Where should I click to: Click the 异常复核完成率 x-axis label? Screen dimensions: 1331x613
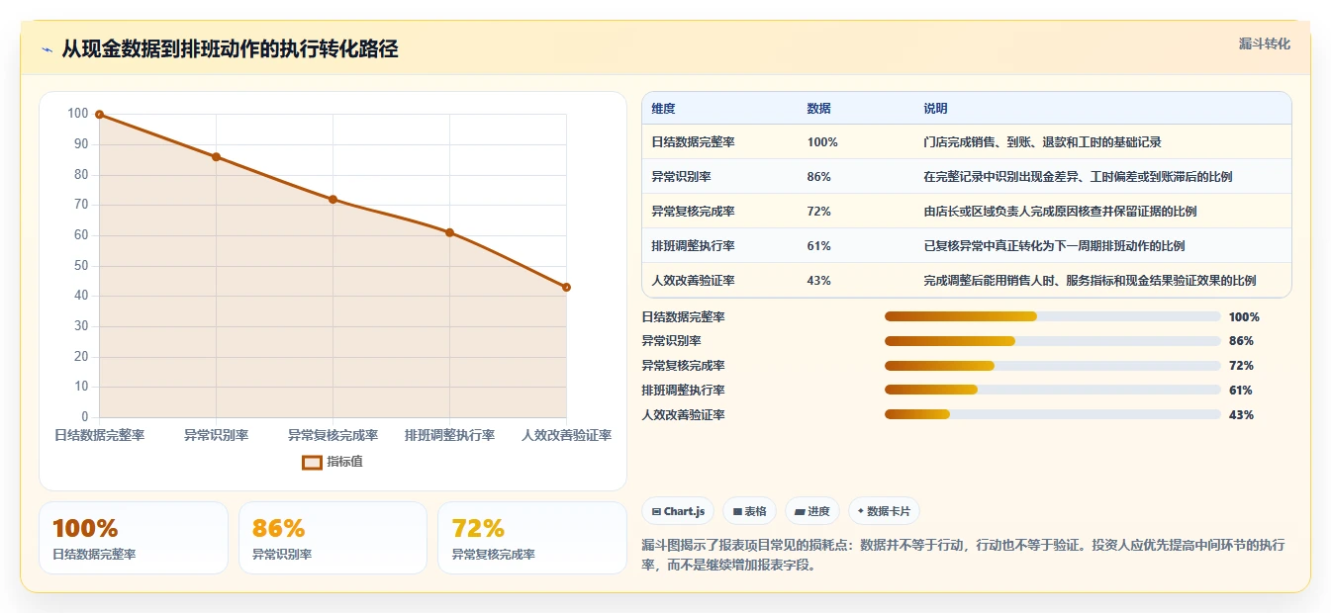[x=333, y=435]
